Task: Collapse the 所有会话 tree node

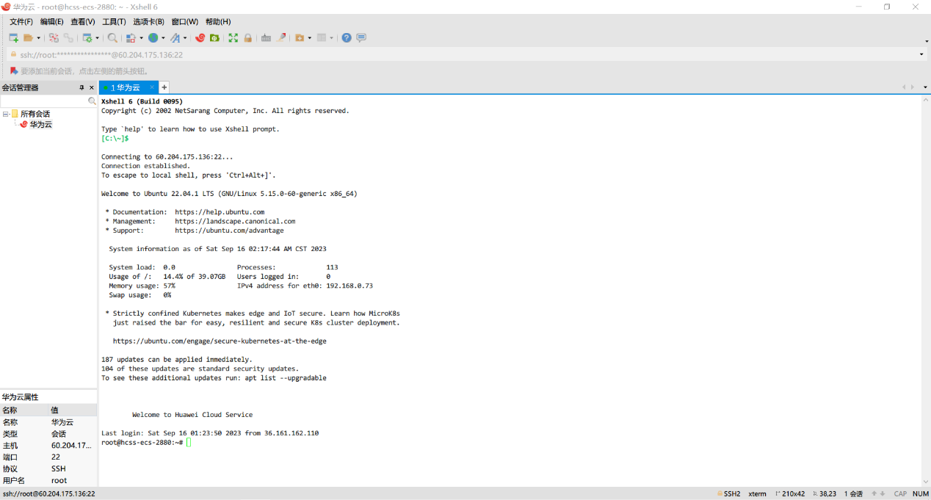Action: [5, 114]
